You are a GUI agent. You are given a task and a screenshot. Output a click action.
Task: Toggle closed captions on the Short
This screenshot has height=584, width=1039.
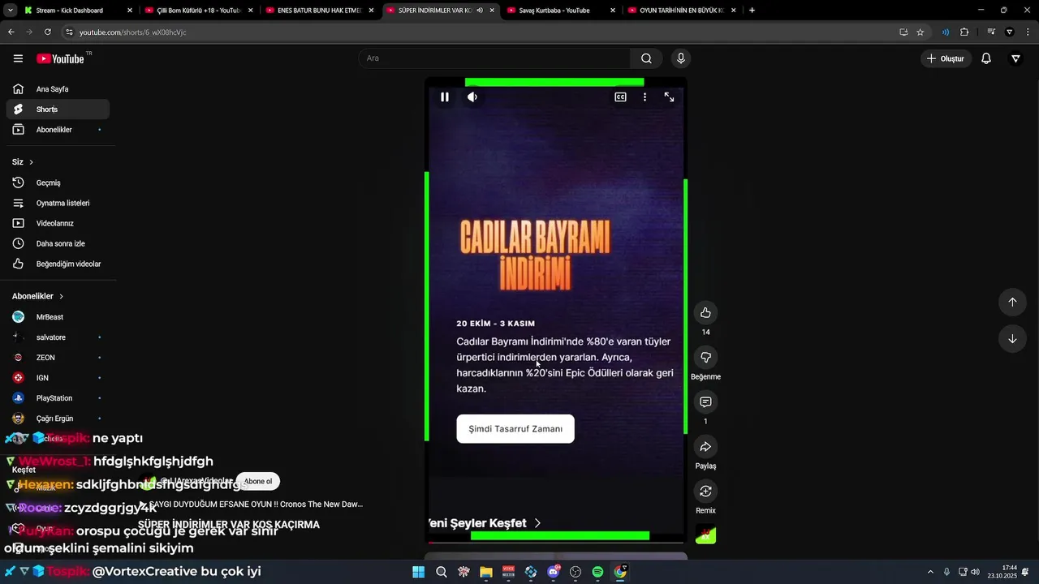(620, 97)
